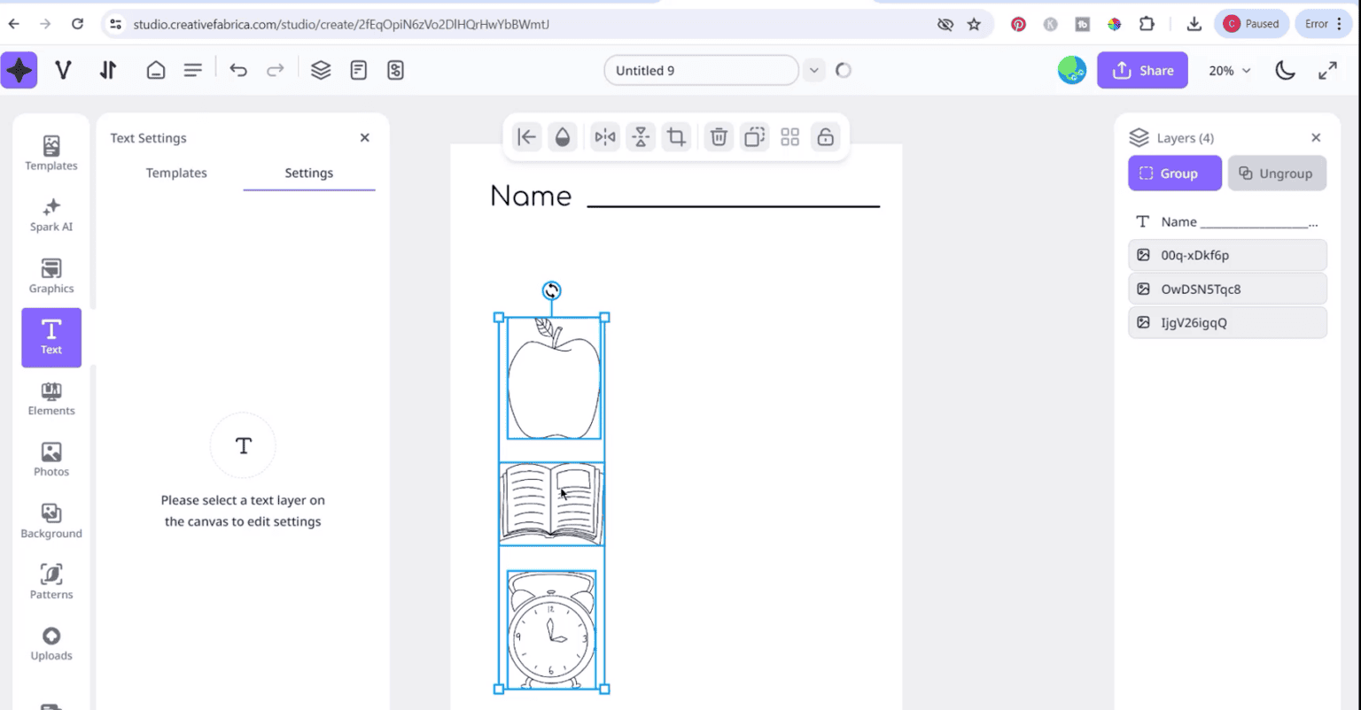Image resolution: width=1361 pixels, height=710 pixels.
Task: Select the crop tool
Action: coord(677,136)
